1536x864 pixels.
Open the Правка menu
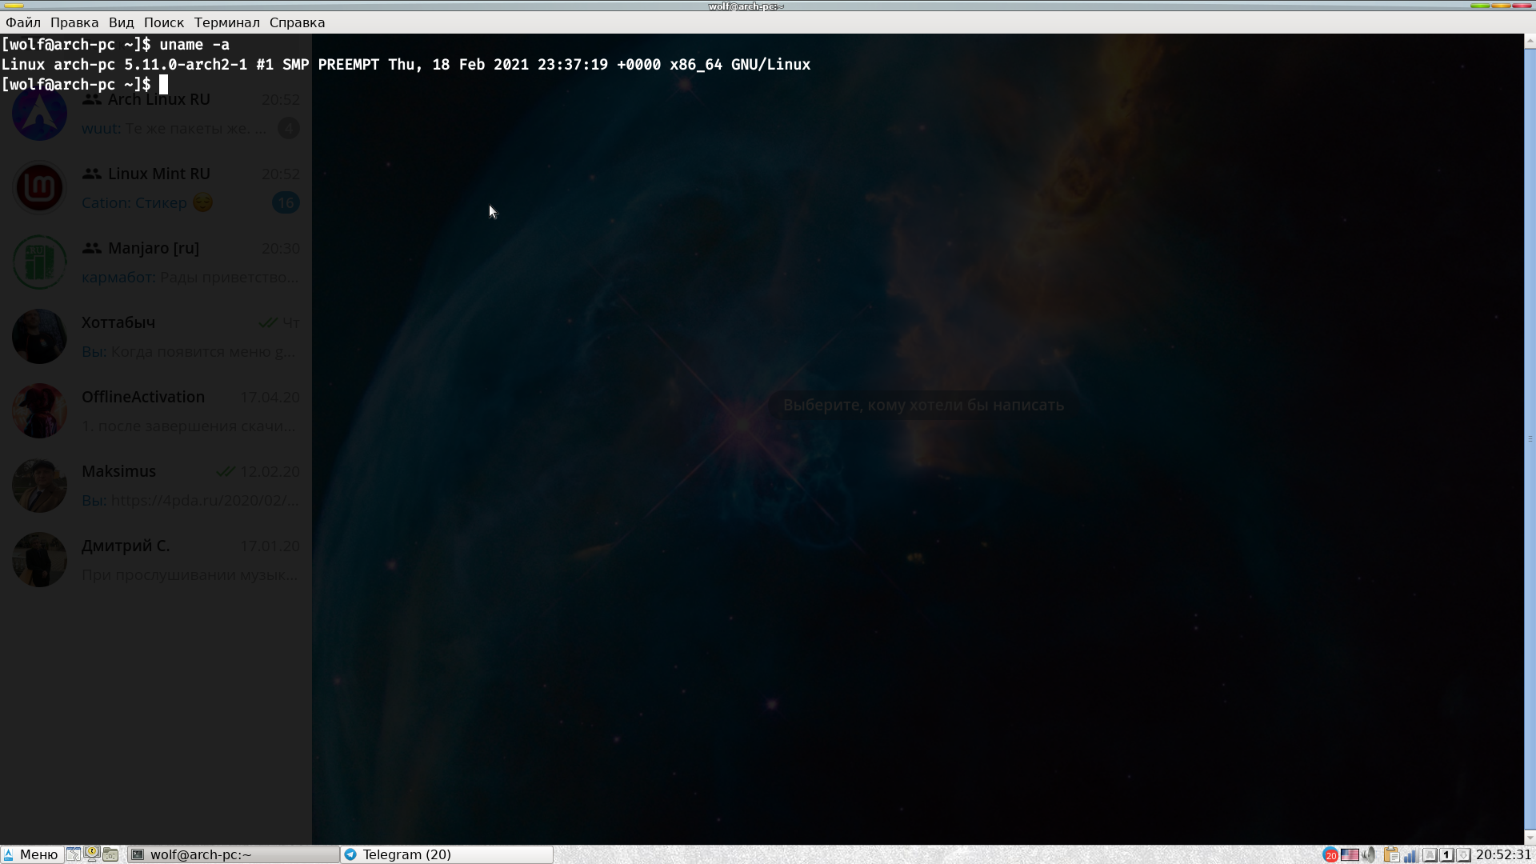point(74,22)
